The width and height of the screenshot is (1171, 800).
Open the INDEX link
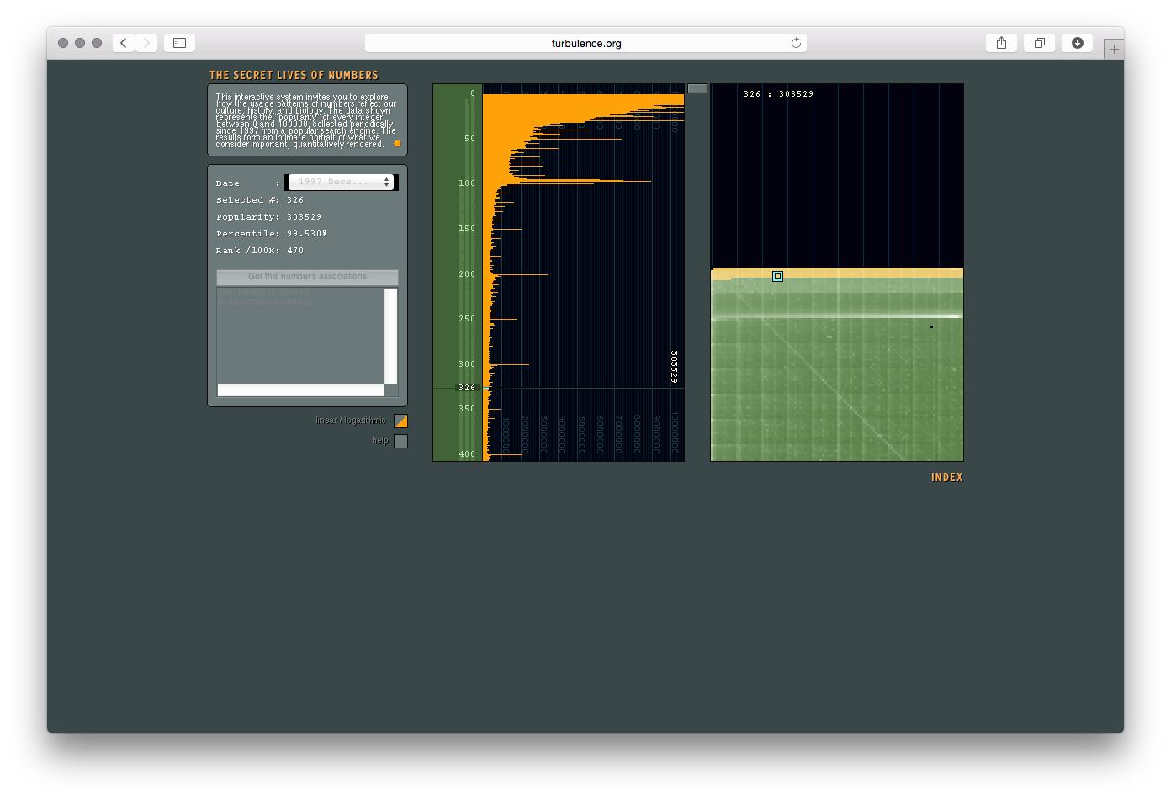tap(946, 478)
